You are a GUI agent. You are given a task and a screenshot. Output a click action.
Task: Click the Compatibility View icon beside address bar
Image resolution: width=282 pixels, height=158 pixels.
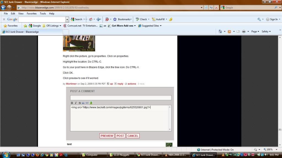pos(206,7)
